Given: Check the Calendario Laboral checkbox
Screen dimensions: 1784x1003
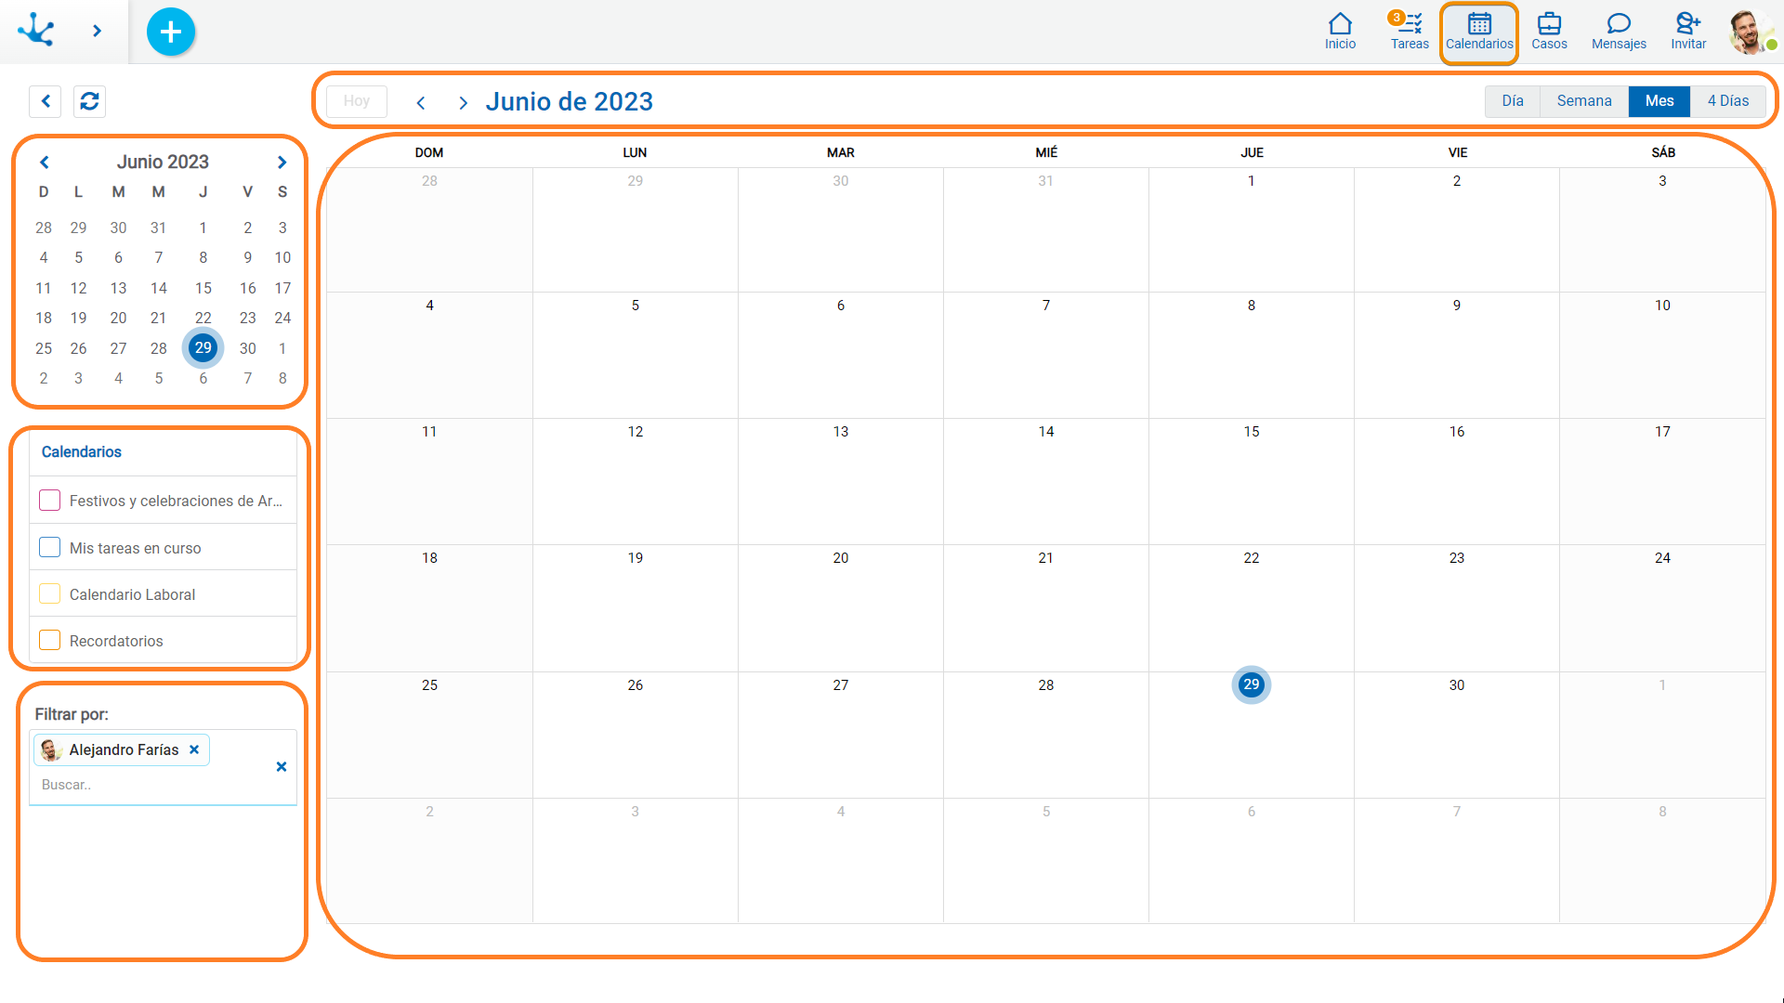Looking at the screenshot, I should pos(50,594).
